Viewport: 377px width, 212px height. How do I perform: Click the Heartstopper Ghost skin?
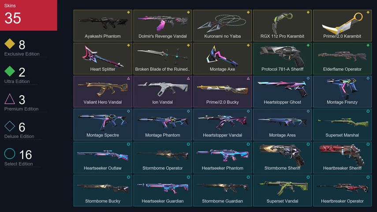pyautogui.click(x=282, y=91)
